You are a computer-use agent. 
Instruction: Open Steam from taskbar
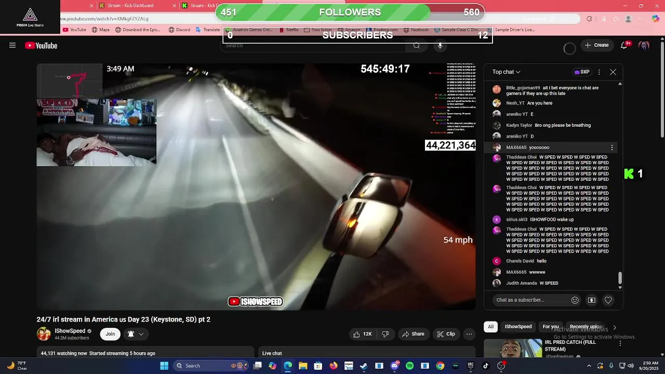[364, 366]
